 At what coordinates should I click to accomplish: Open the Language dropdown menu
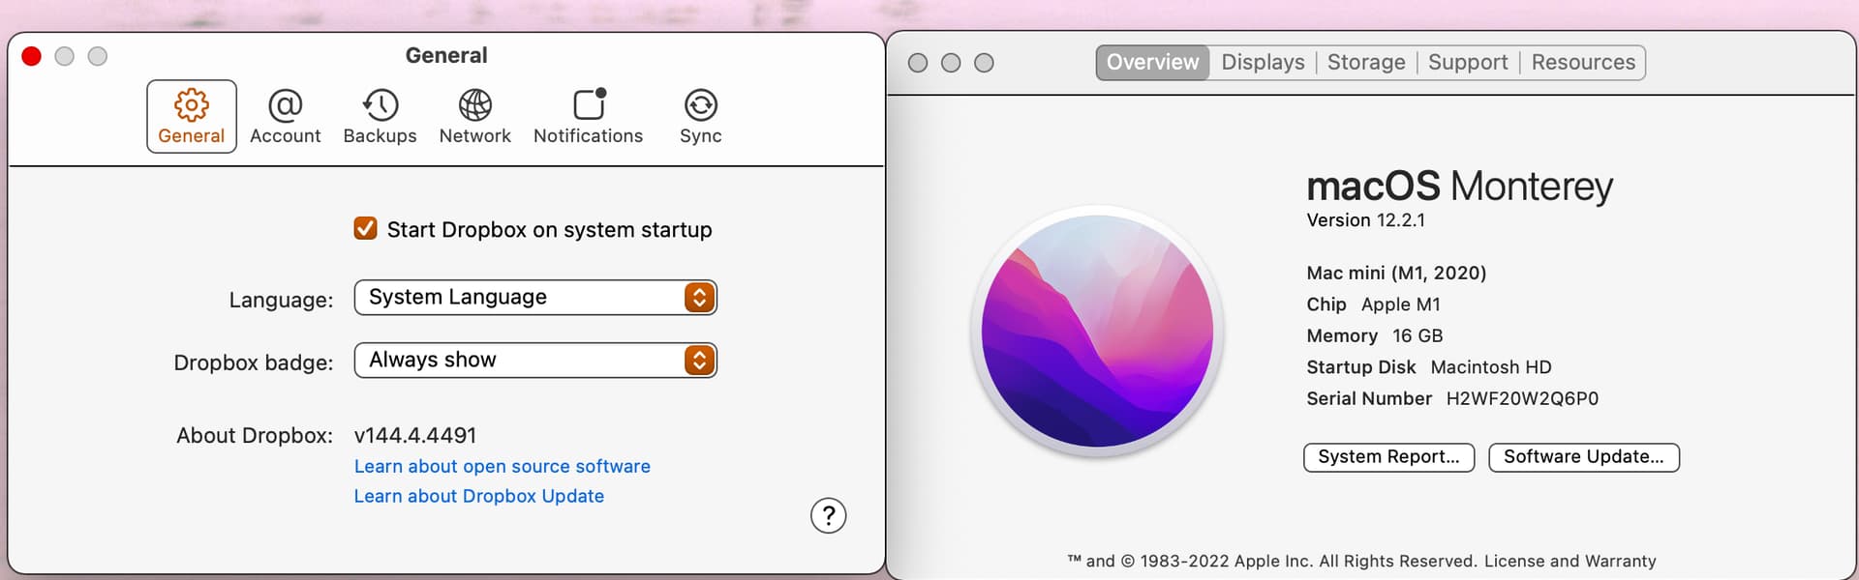pyautogui.click(x=535, y=298)
